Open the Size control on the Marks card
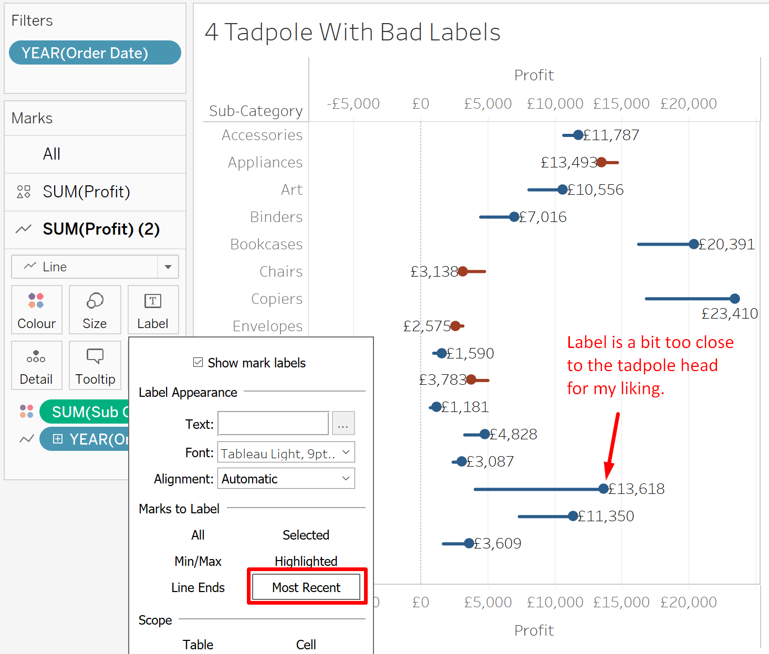769x654 pixels. [x=95, y=310]
